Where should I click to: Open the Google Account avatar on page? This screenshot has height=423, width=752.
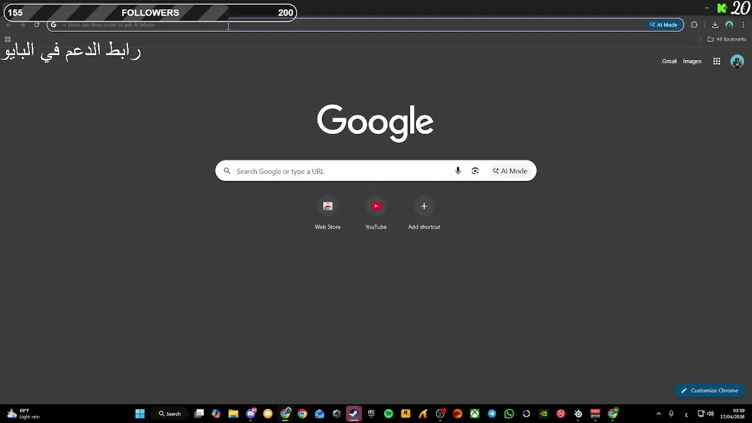[737, 61]
